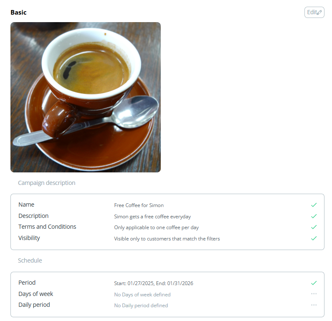
Task: Click the Daily period ellipsis icon
Action: (x=314, y=305)
